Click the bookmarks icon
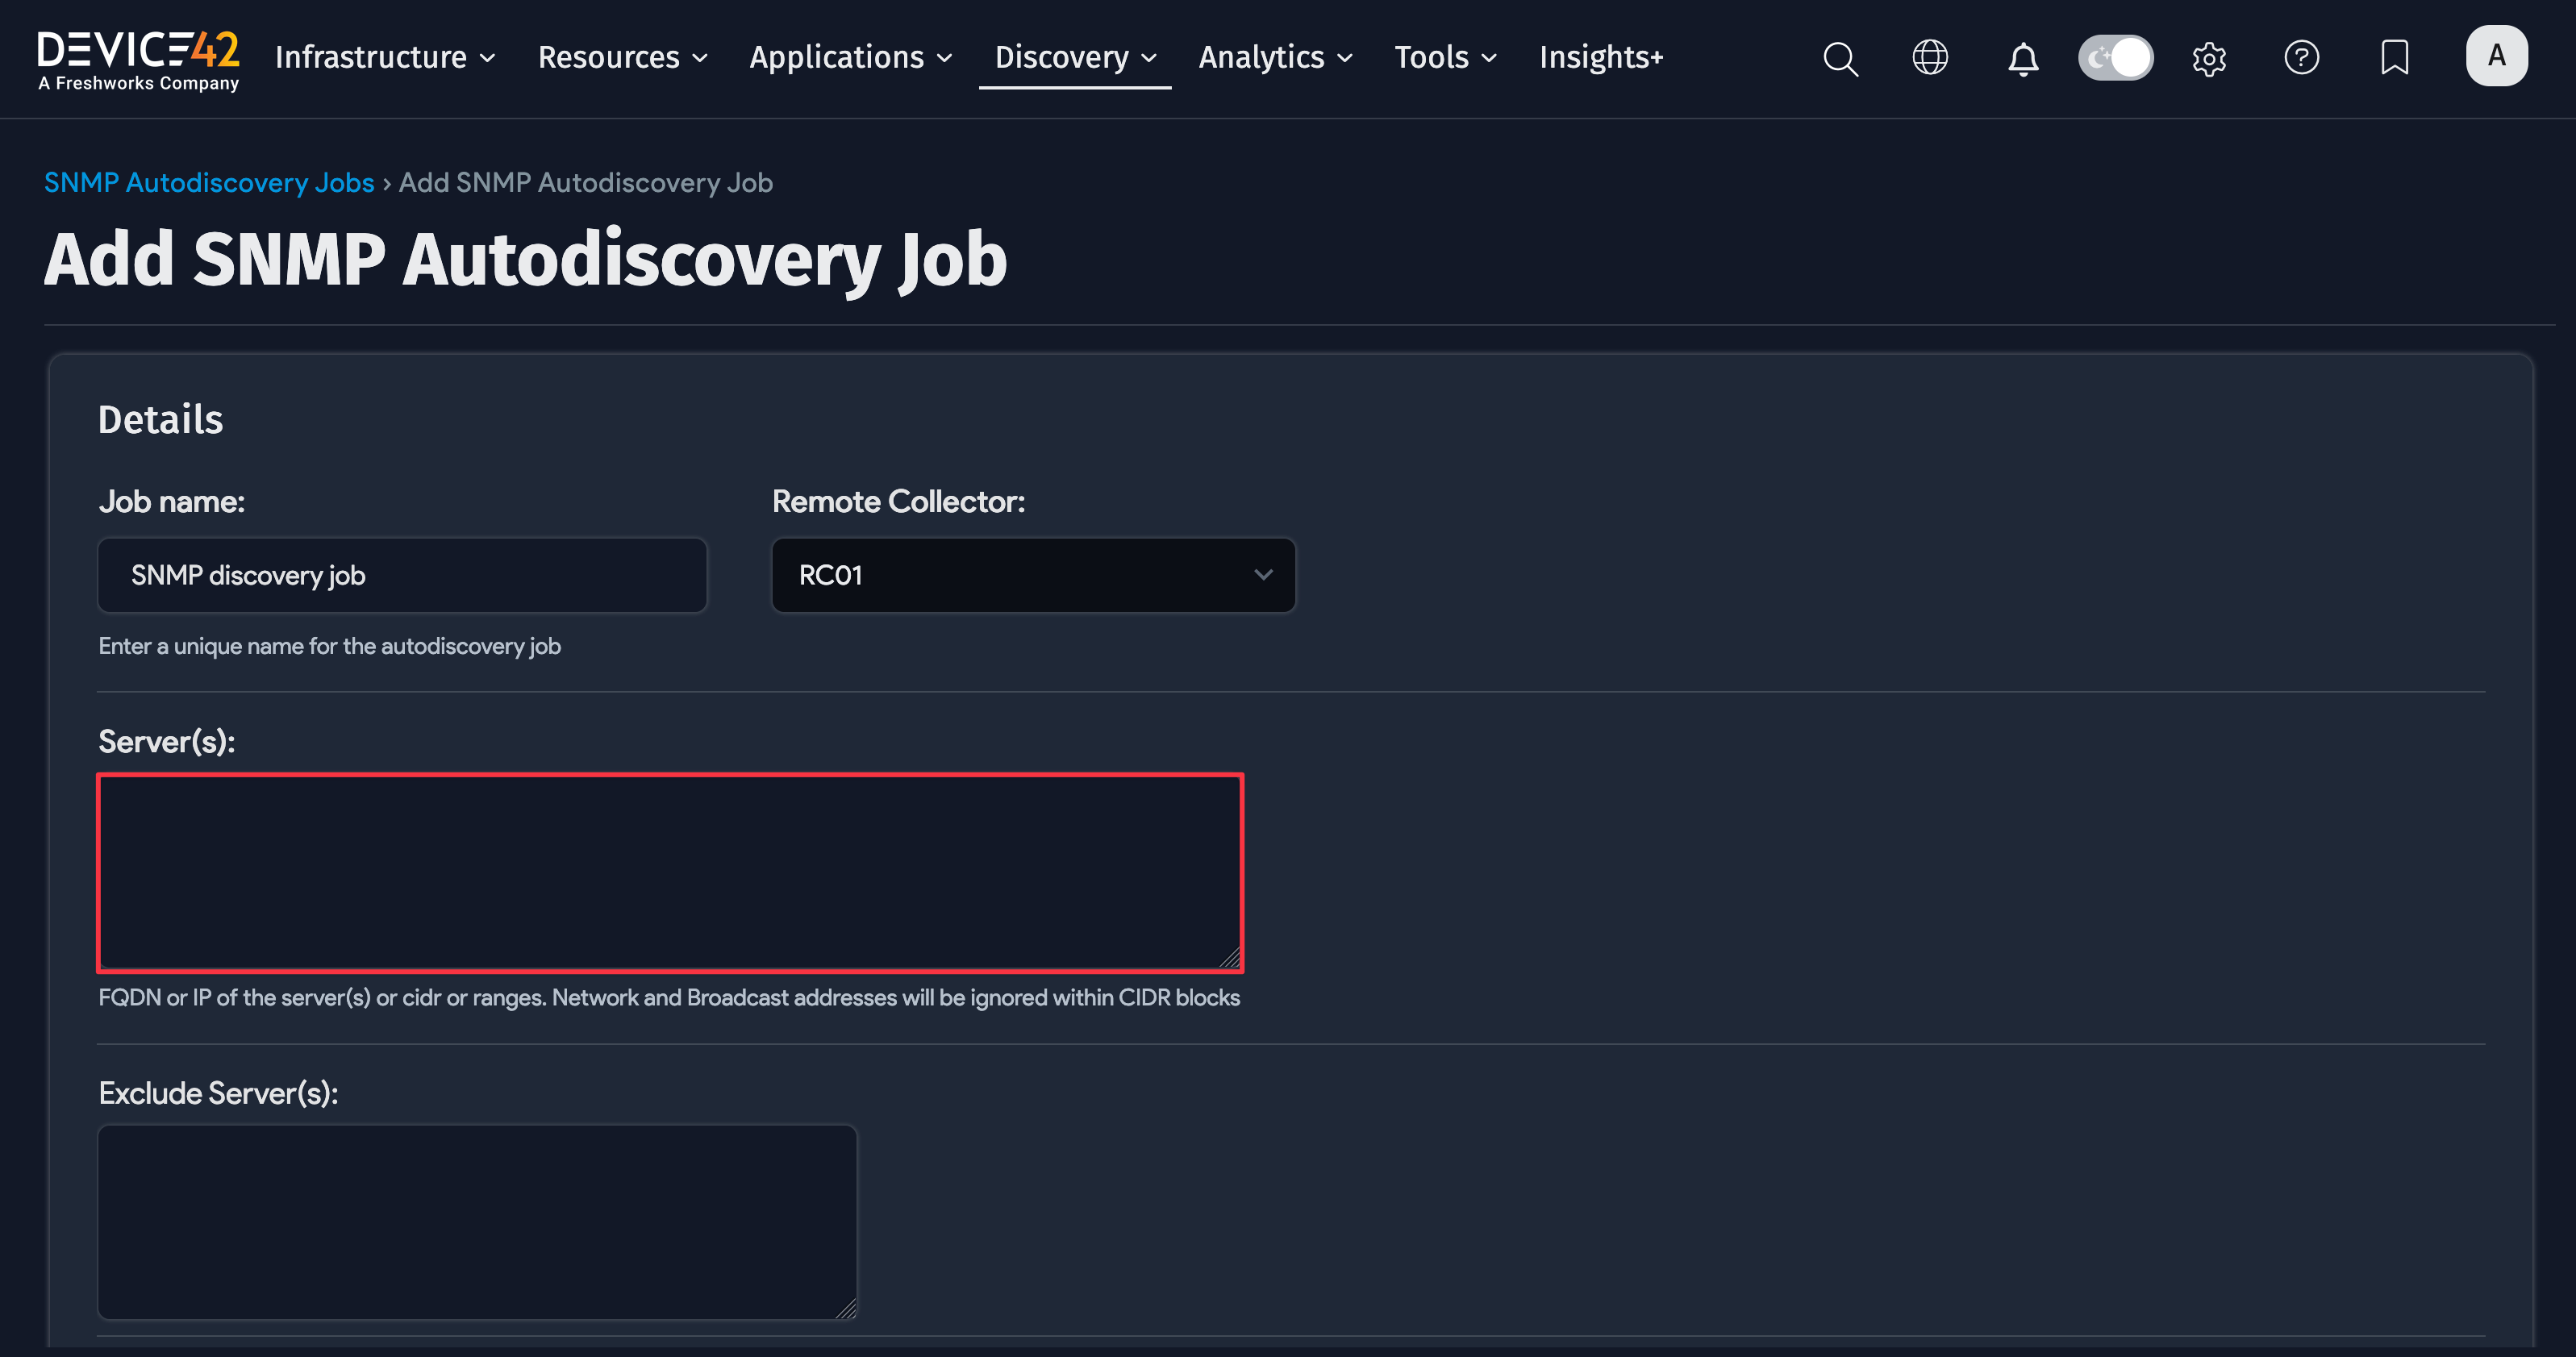Viewport: 2576px width, 1357px height. pyautogui.click(x=2395, y=58)
